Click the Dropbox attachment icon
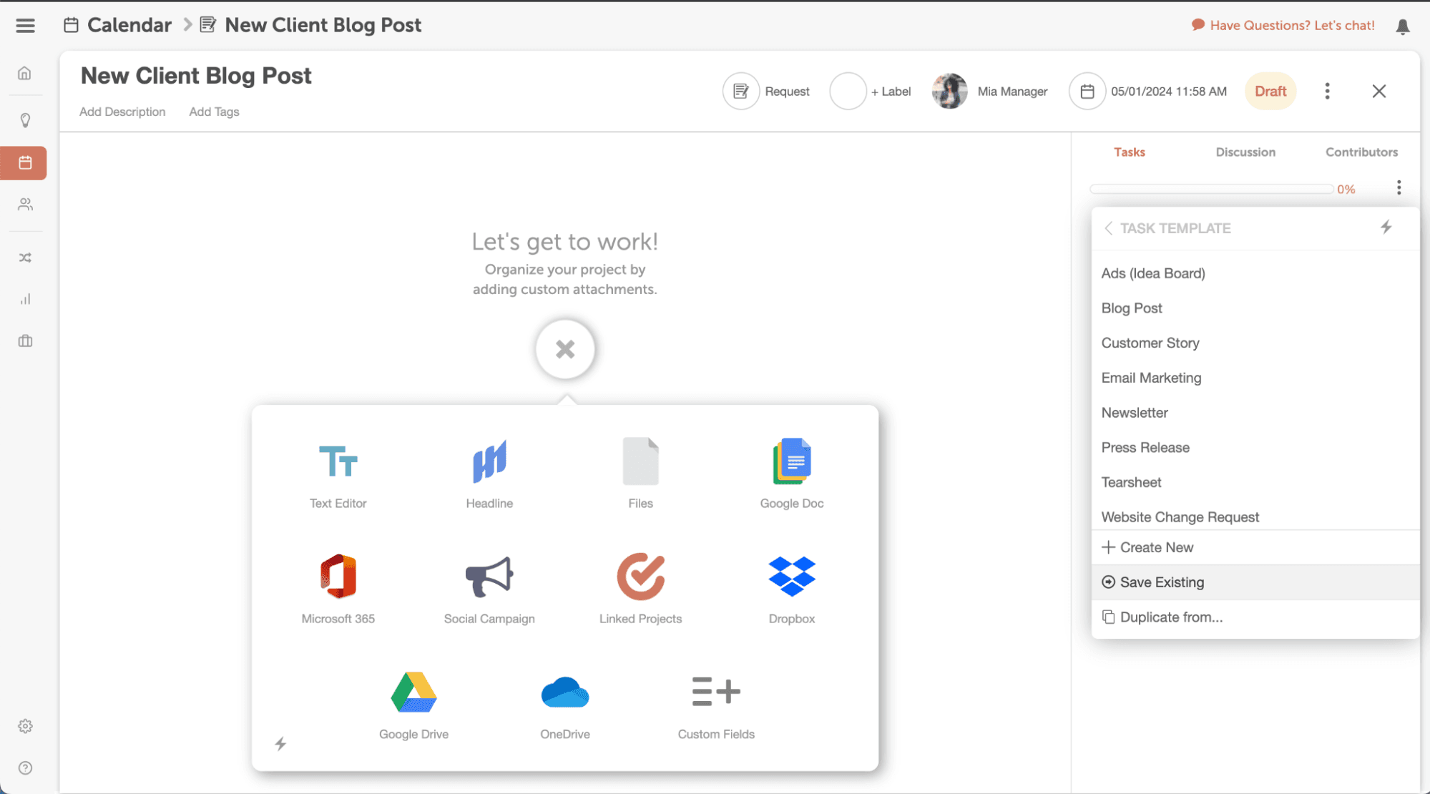The width and height of the screenshot is (1430, 794). click(x=791, y=577)
